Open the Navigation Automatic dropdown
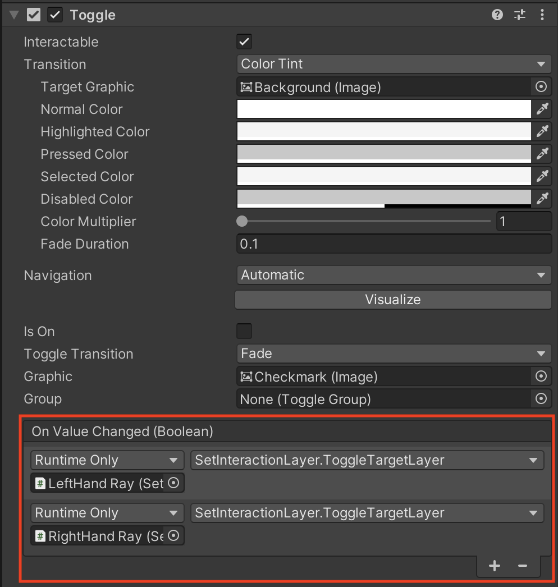The image size is (558, 587). coord(394,275)
